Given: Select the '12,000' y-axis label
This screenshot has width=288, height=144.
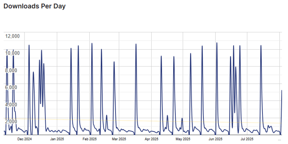Looking at the screenshot, I should [x=12, y=36].
